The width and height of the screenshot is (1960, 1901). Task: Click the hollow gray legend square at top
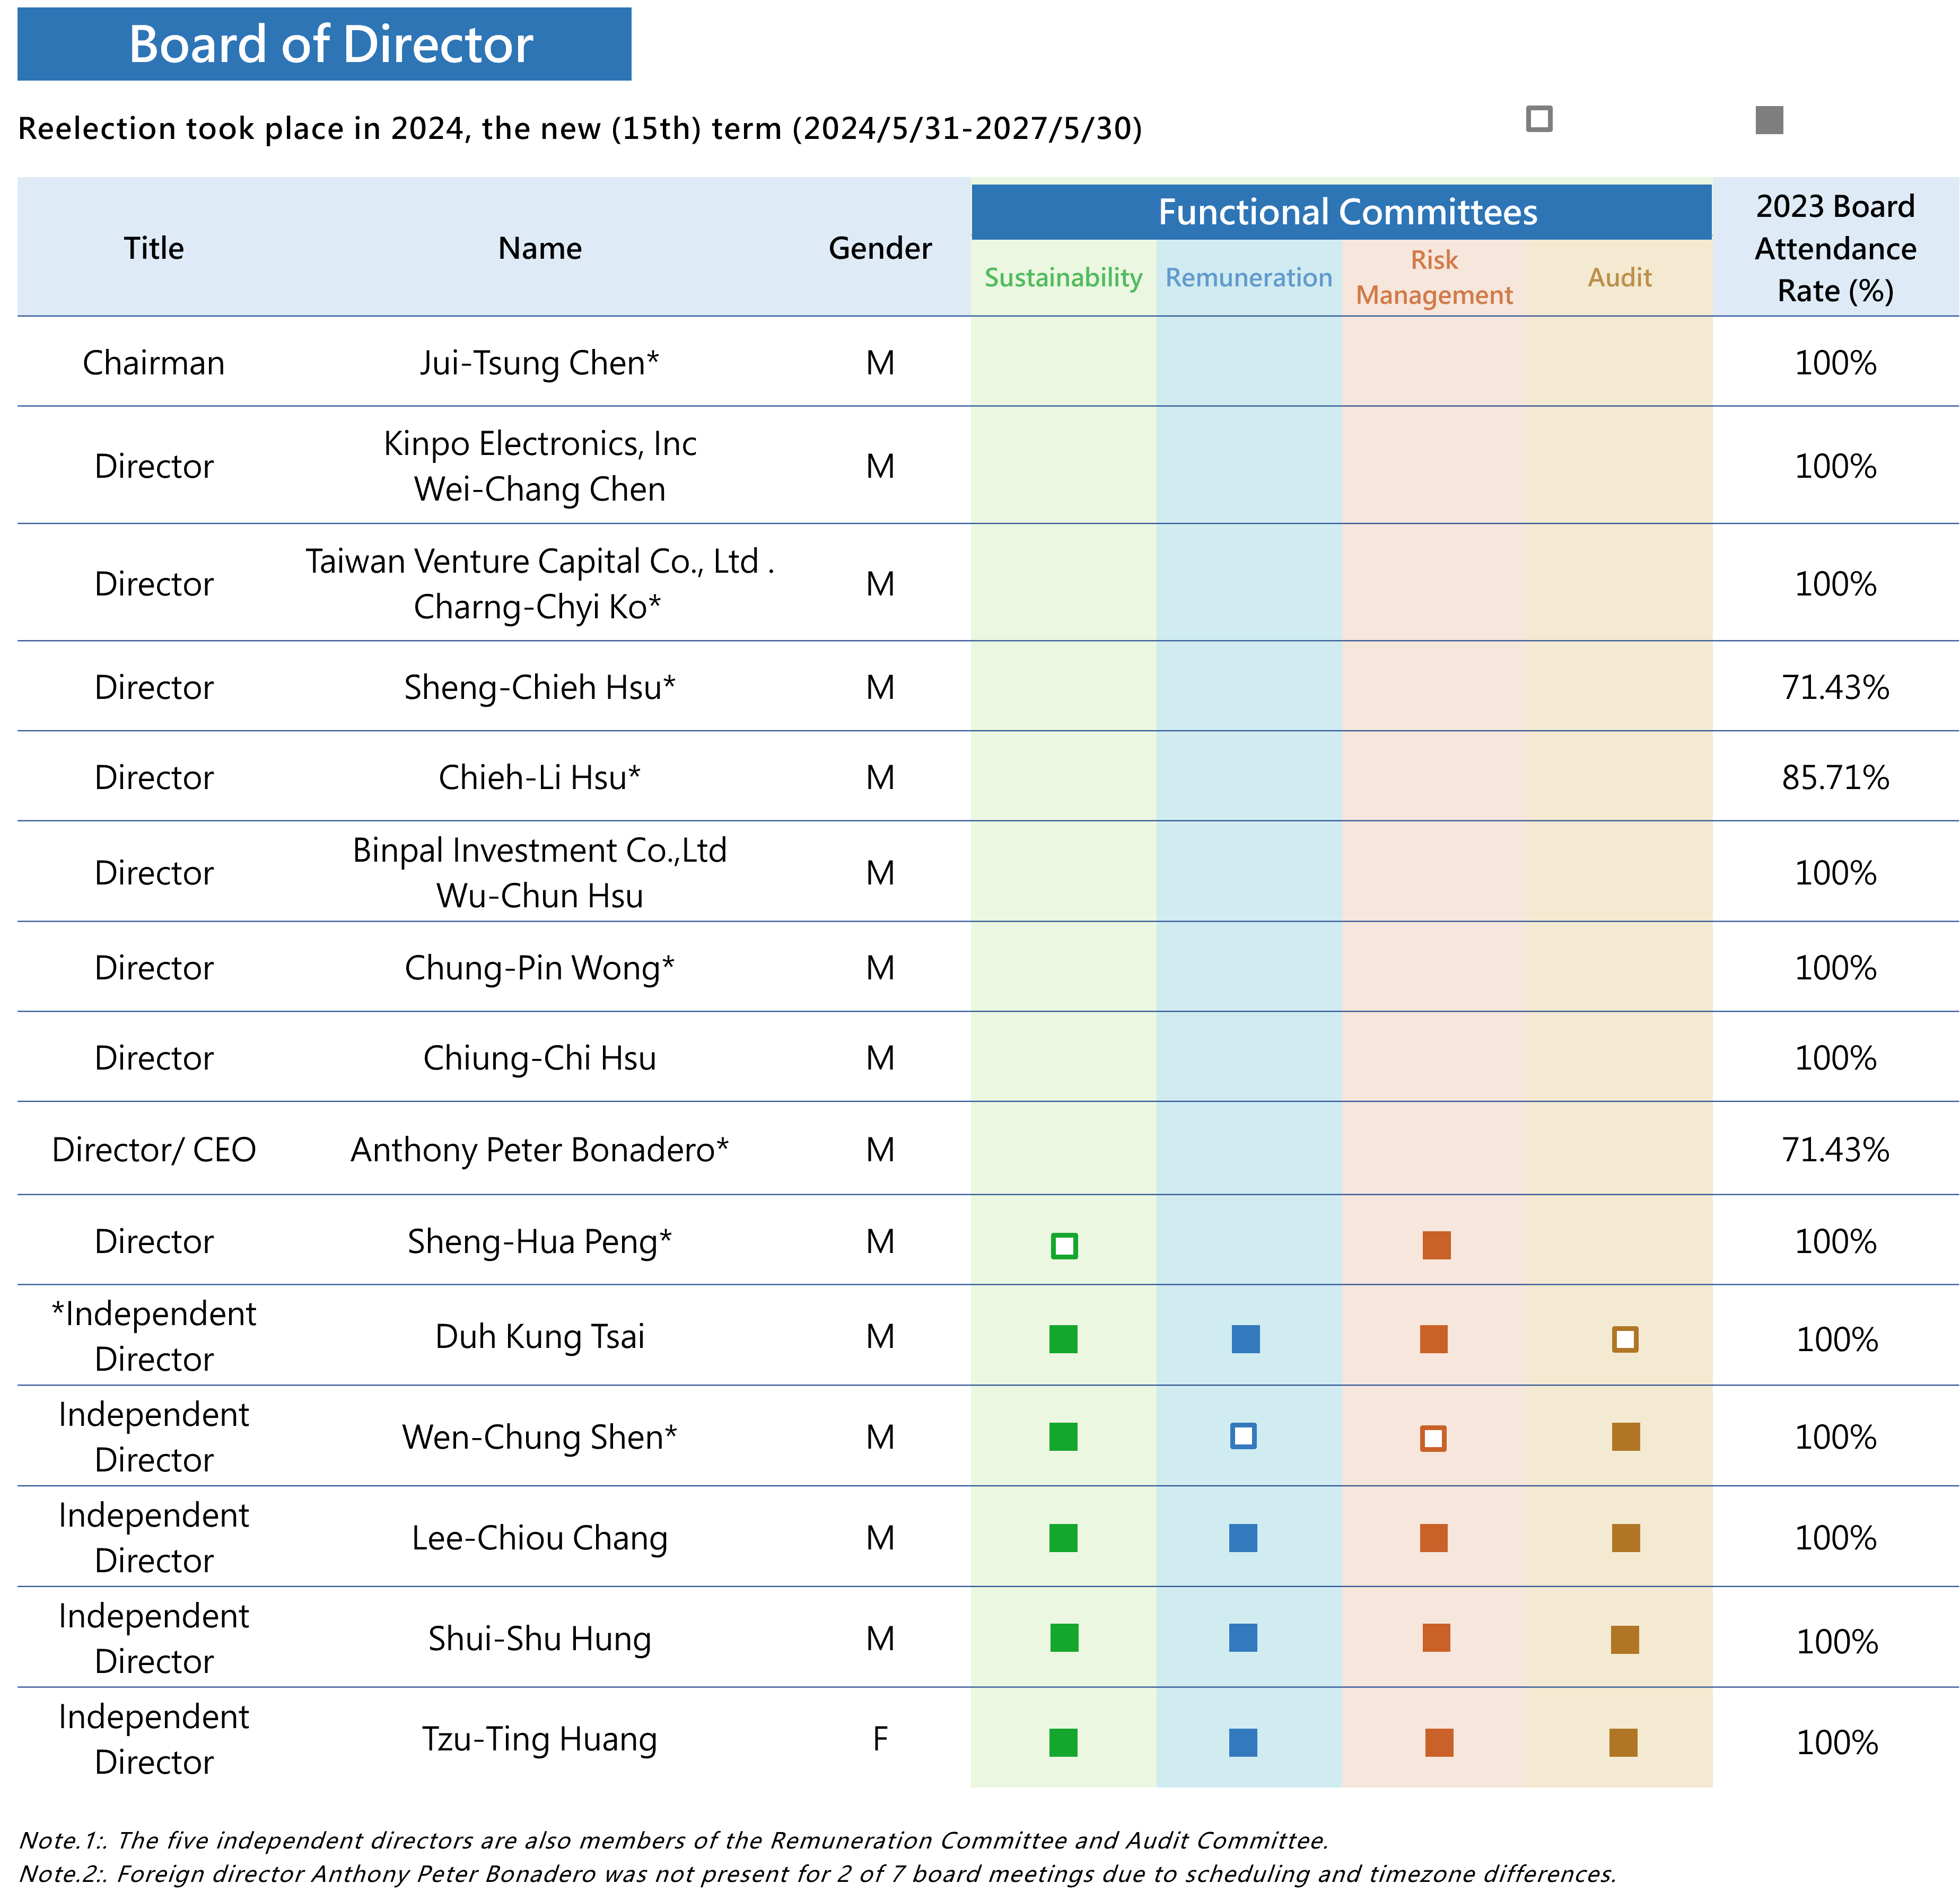(1539, 119)
